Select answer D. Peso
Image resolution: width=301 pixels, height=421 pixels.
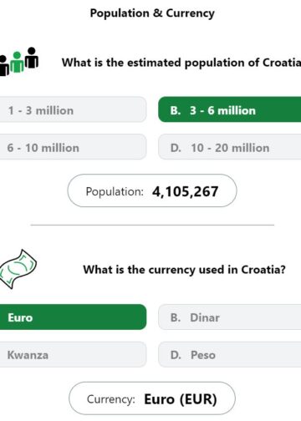click(230, 354)
